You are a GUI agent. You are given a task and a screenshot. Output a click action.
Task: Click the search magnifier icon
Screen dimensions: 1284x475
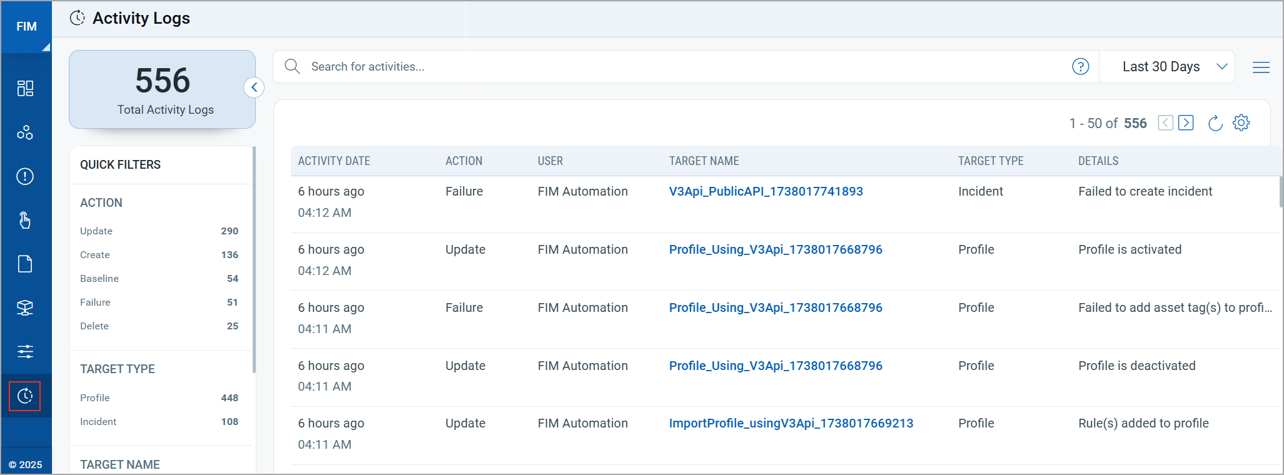[x=292, y=66]
